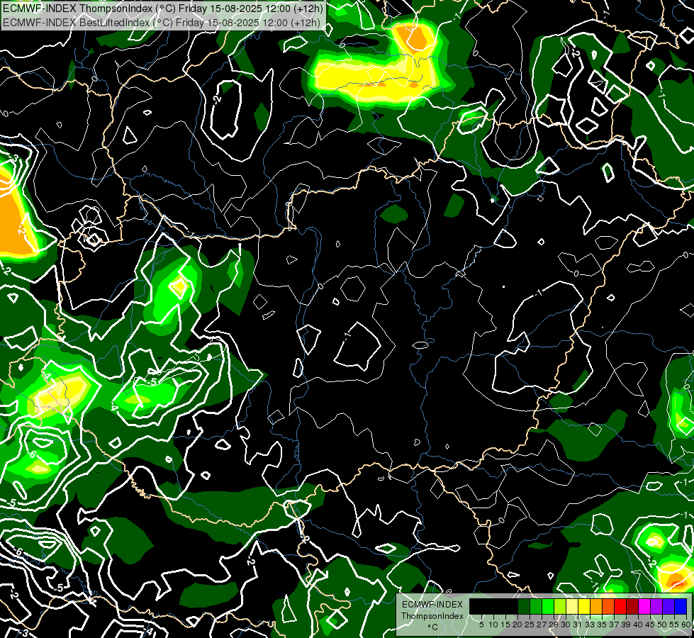Click the blue 55–60 legend swatch

[x=681, y=606]
